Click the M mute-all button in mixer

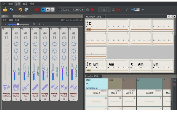pos(34,24)
